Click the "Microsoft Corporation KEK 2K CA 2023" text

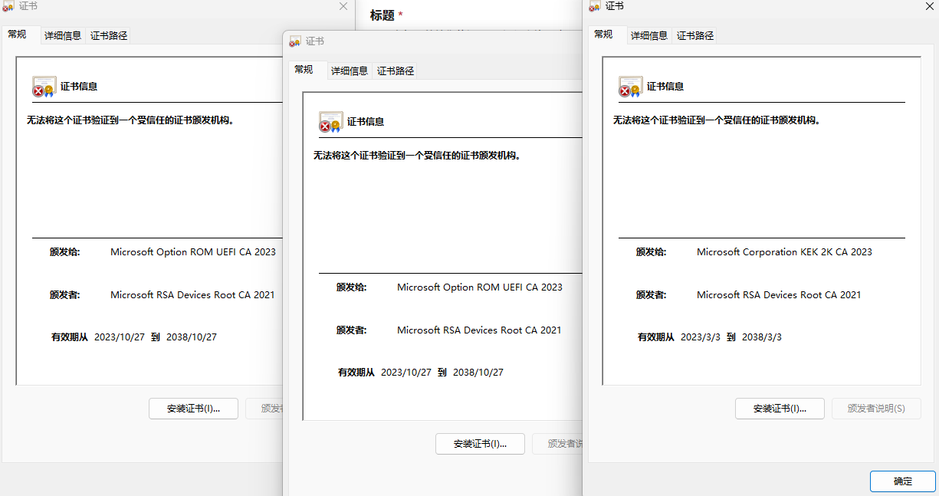point(784,251)
